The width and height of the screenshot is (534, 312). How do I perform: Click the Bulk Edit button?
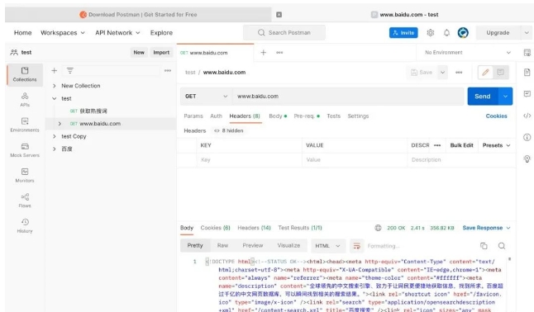pyautogui.click(x=461, y=145)
